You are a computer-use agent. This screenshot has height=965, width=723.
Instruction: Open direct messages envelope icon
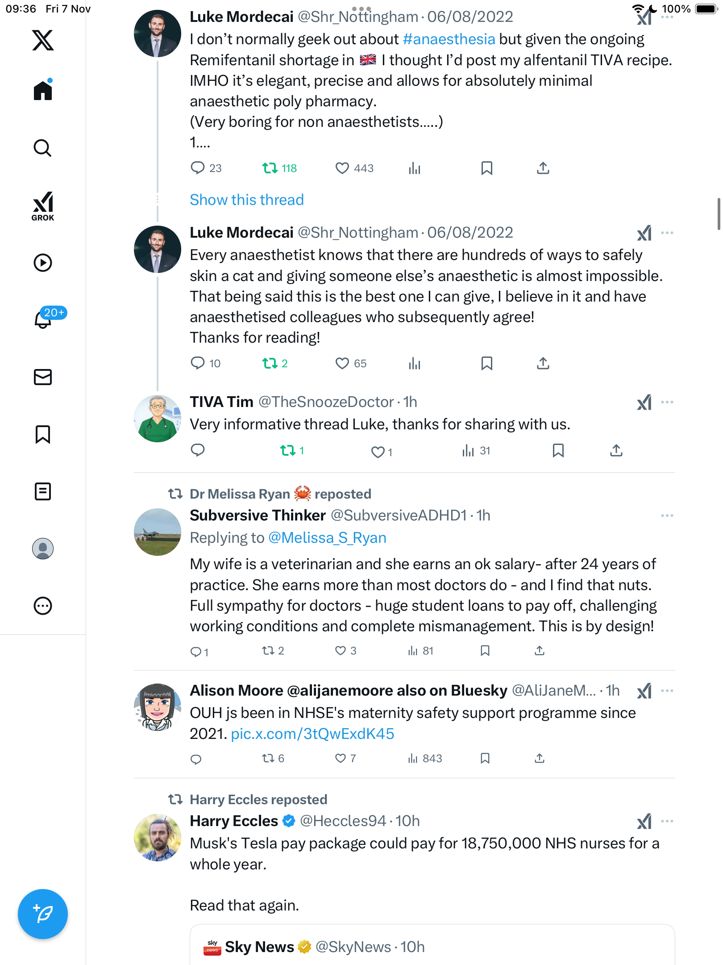[x=43, y=377]
